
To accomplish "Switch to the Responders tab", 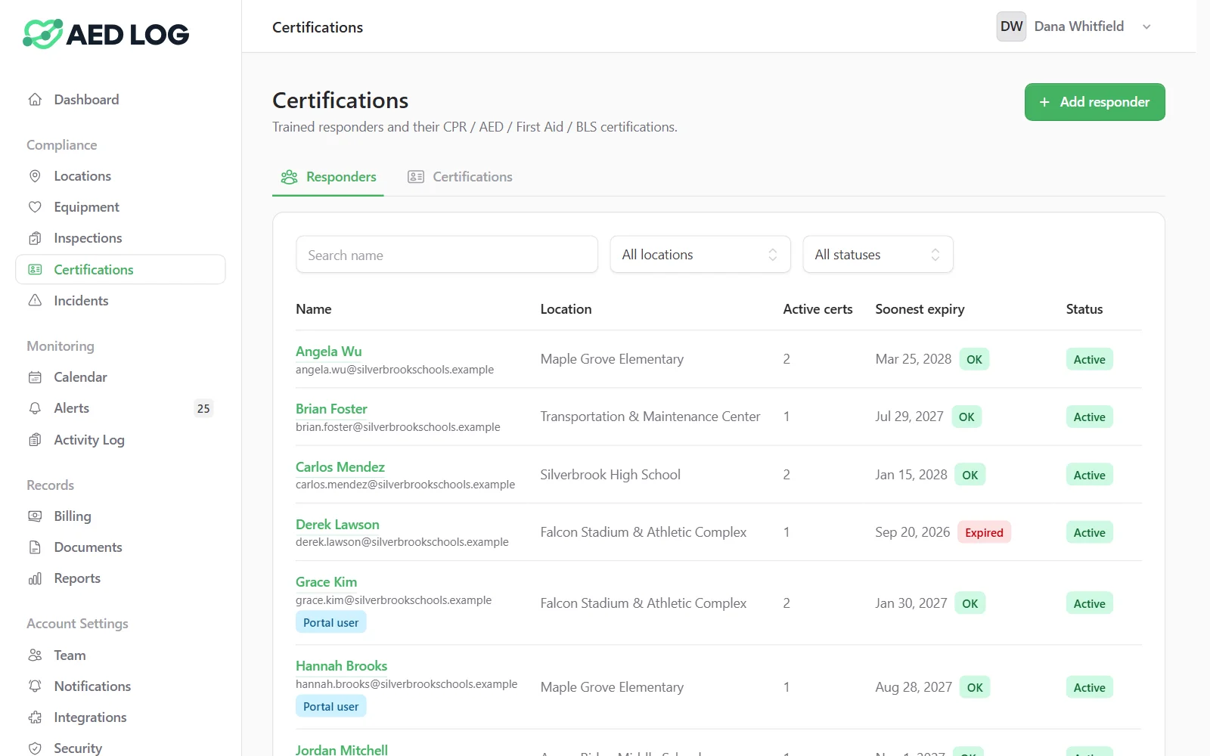I will pyautogui.click(x=328, y=177).
